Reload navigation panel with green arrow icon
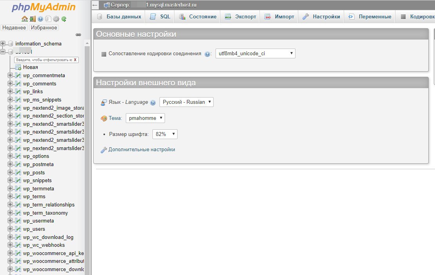This screenshot has width=435, height=275. coord(64,19)
